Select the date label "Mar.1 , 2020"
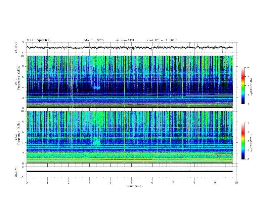 click(x=94, y=40)
